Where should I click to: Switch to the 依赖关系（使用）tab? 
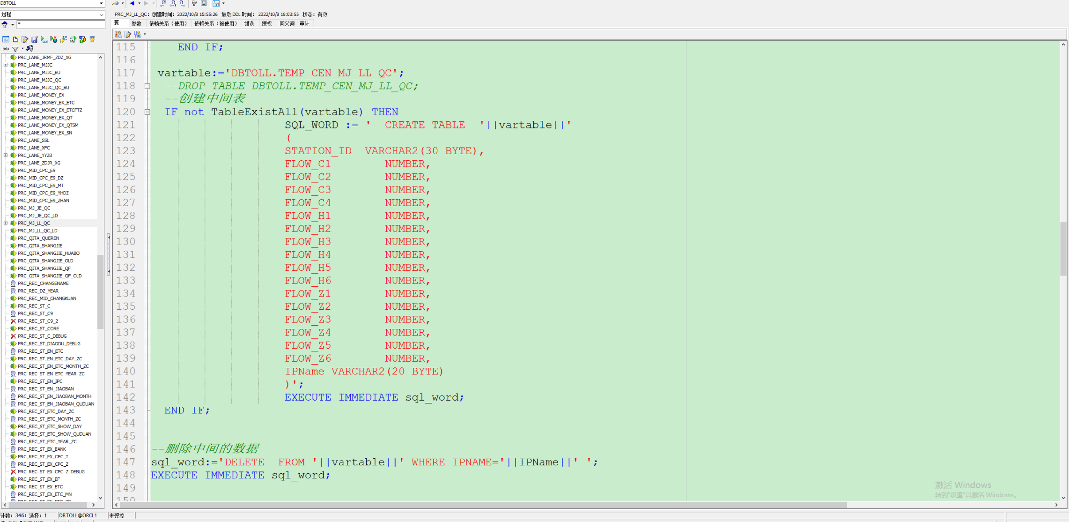168,23
